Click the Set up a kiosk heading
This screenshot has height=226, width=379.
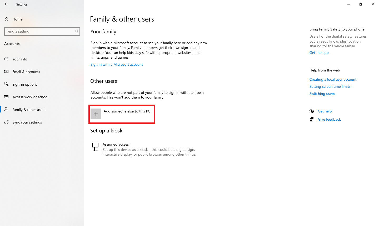point(106,131)
